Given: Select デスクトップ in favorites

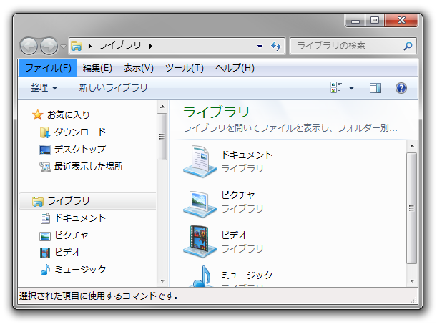Looking at the screenshot, I should coord(80,149).
